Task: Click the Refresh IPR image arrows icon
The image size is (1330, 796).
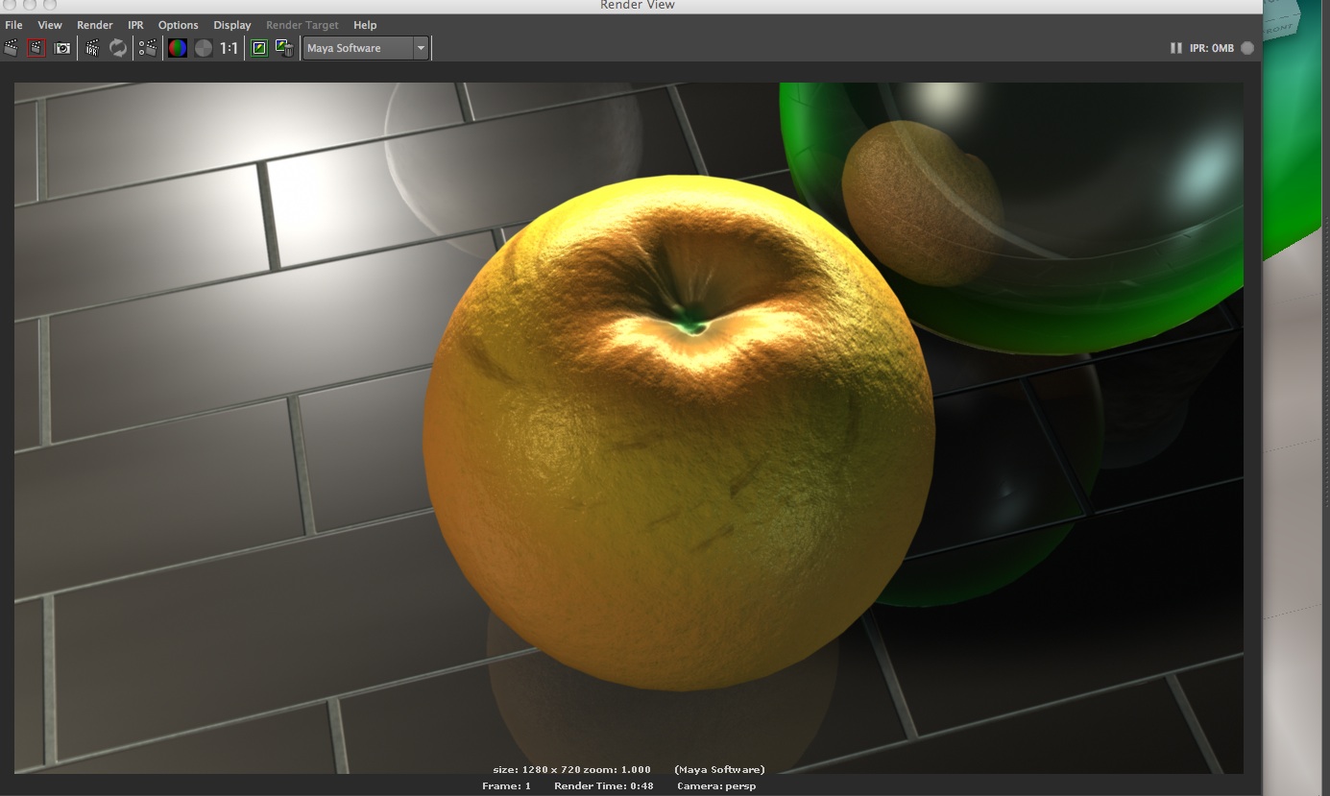Action: (118, 48)
